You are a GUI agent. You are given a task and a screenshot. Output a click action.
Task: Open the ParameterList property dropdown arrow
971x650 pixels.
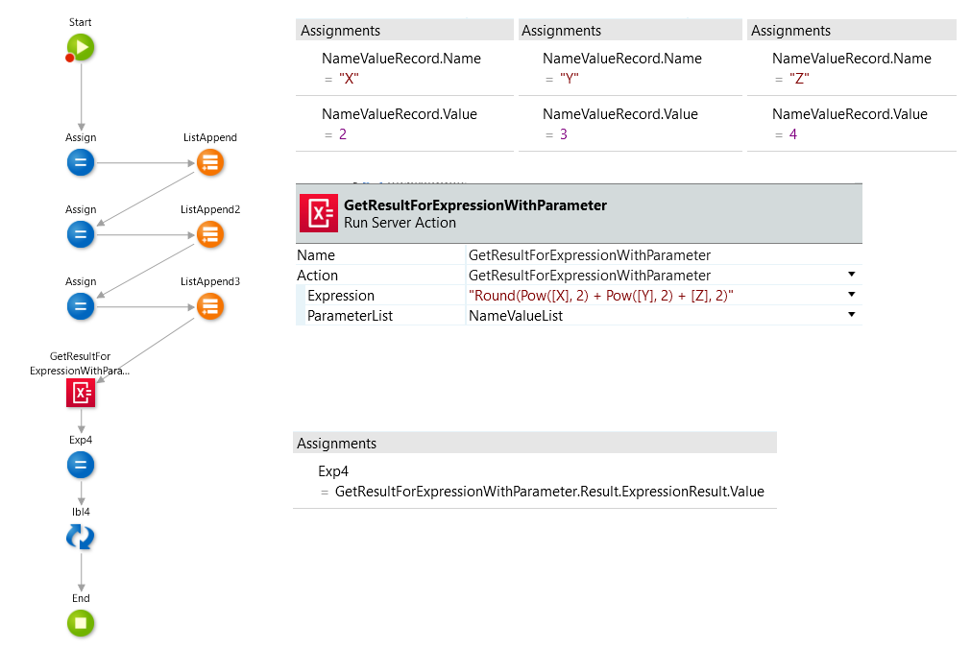(852, 315)
